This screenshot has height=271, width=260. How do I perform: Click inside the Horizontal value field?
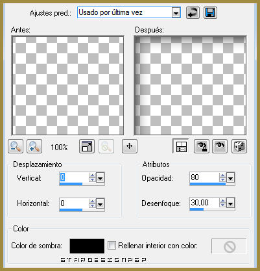pyautogui.click(x=74, y=203)
